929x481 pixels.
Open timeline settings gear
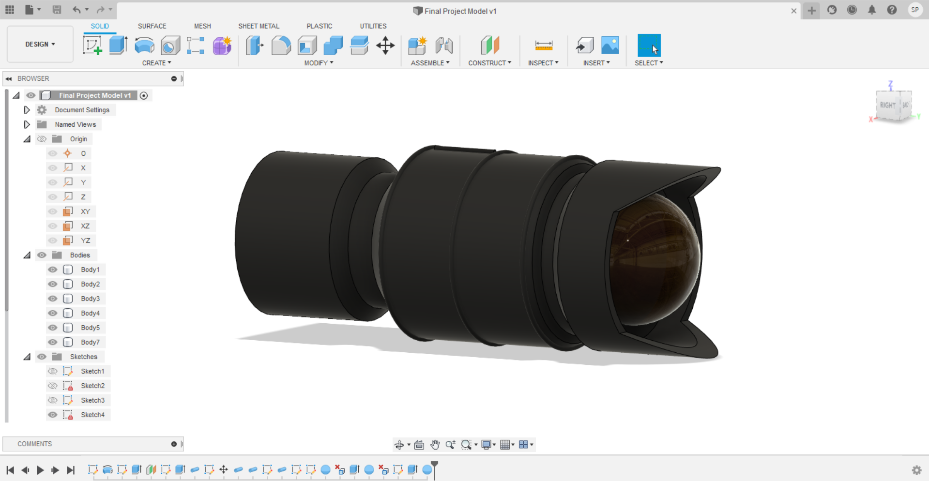[916, 470]
